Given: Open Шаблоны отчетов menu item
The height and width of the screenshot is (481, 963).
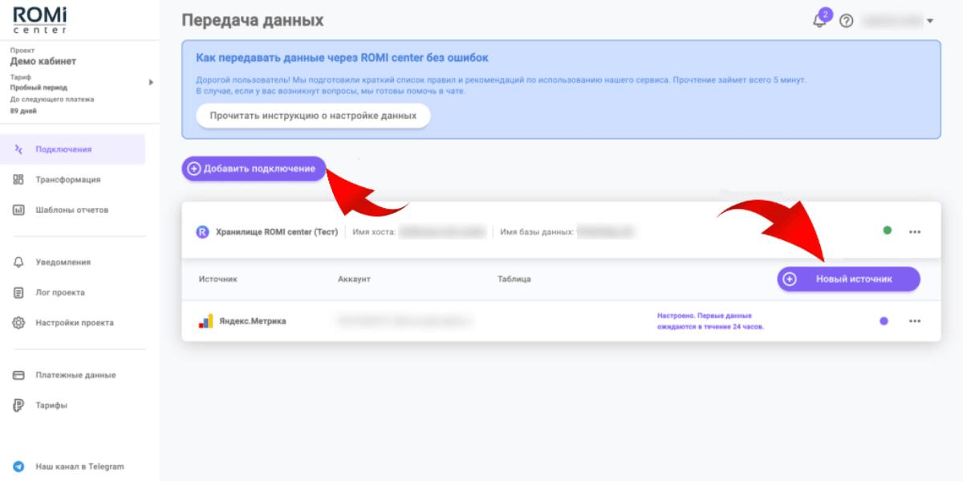Looking at the screenshot, I should pyautogui.click(x=71, y=210).
